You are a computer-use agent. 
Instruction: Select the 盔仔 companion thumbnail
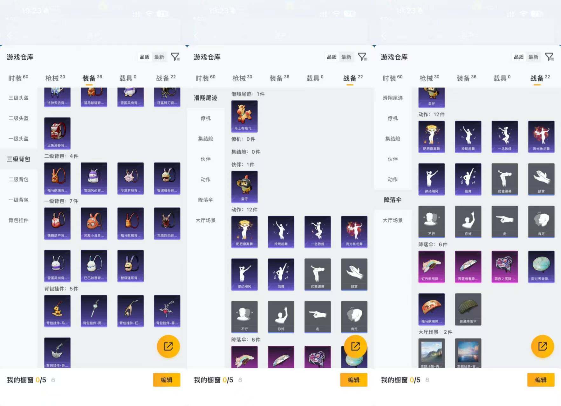pyautogui.click(x=244, y=187)
